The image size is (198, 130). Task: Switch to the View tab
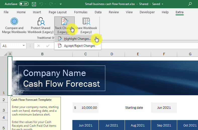[x=129, y=12]
